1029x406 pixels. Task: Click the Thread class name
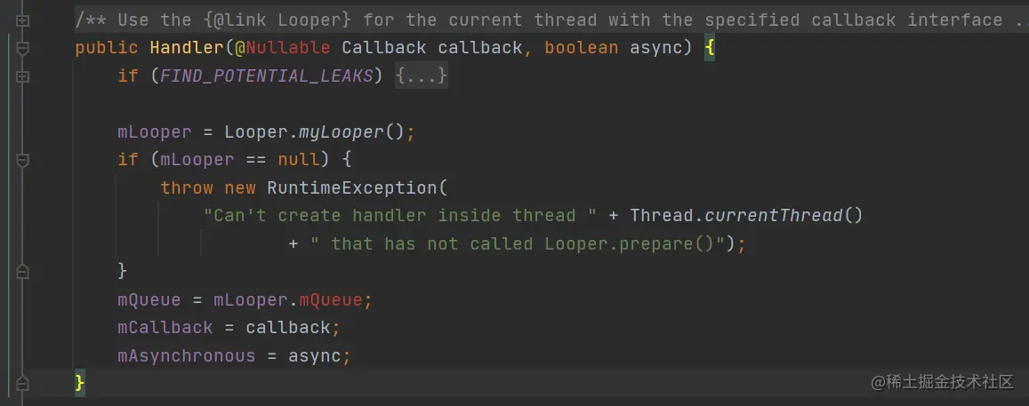[662, 215]
